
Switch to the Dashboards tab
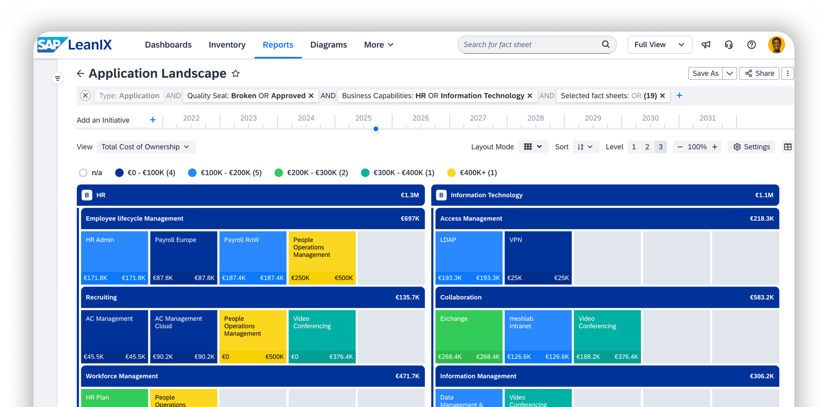click(x=168, y=45)
